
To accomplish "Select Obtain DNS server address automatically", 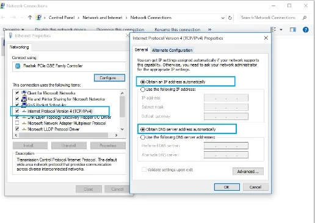I will 143,129.
